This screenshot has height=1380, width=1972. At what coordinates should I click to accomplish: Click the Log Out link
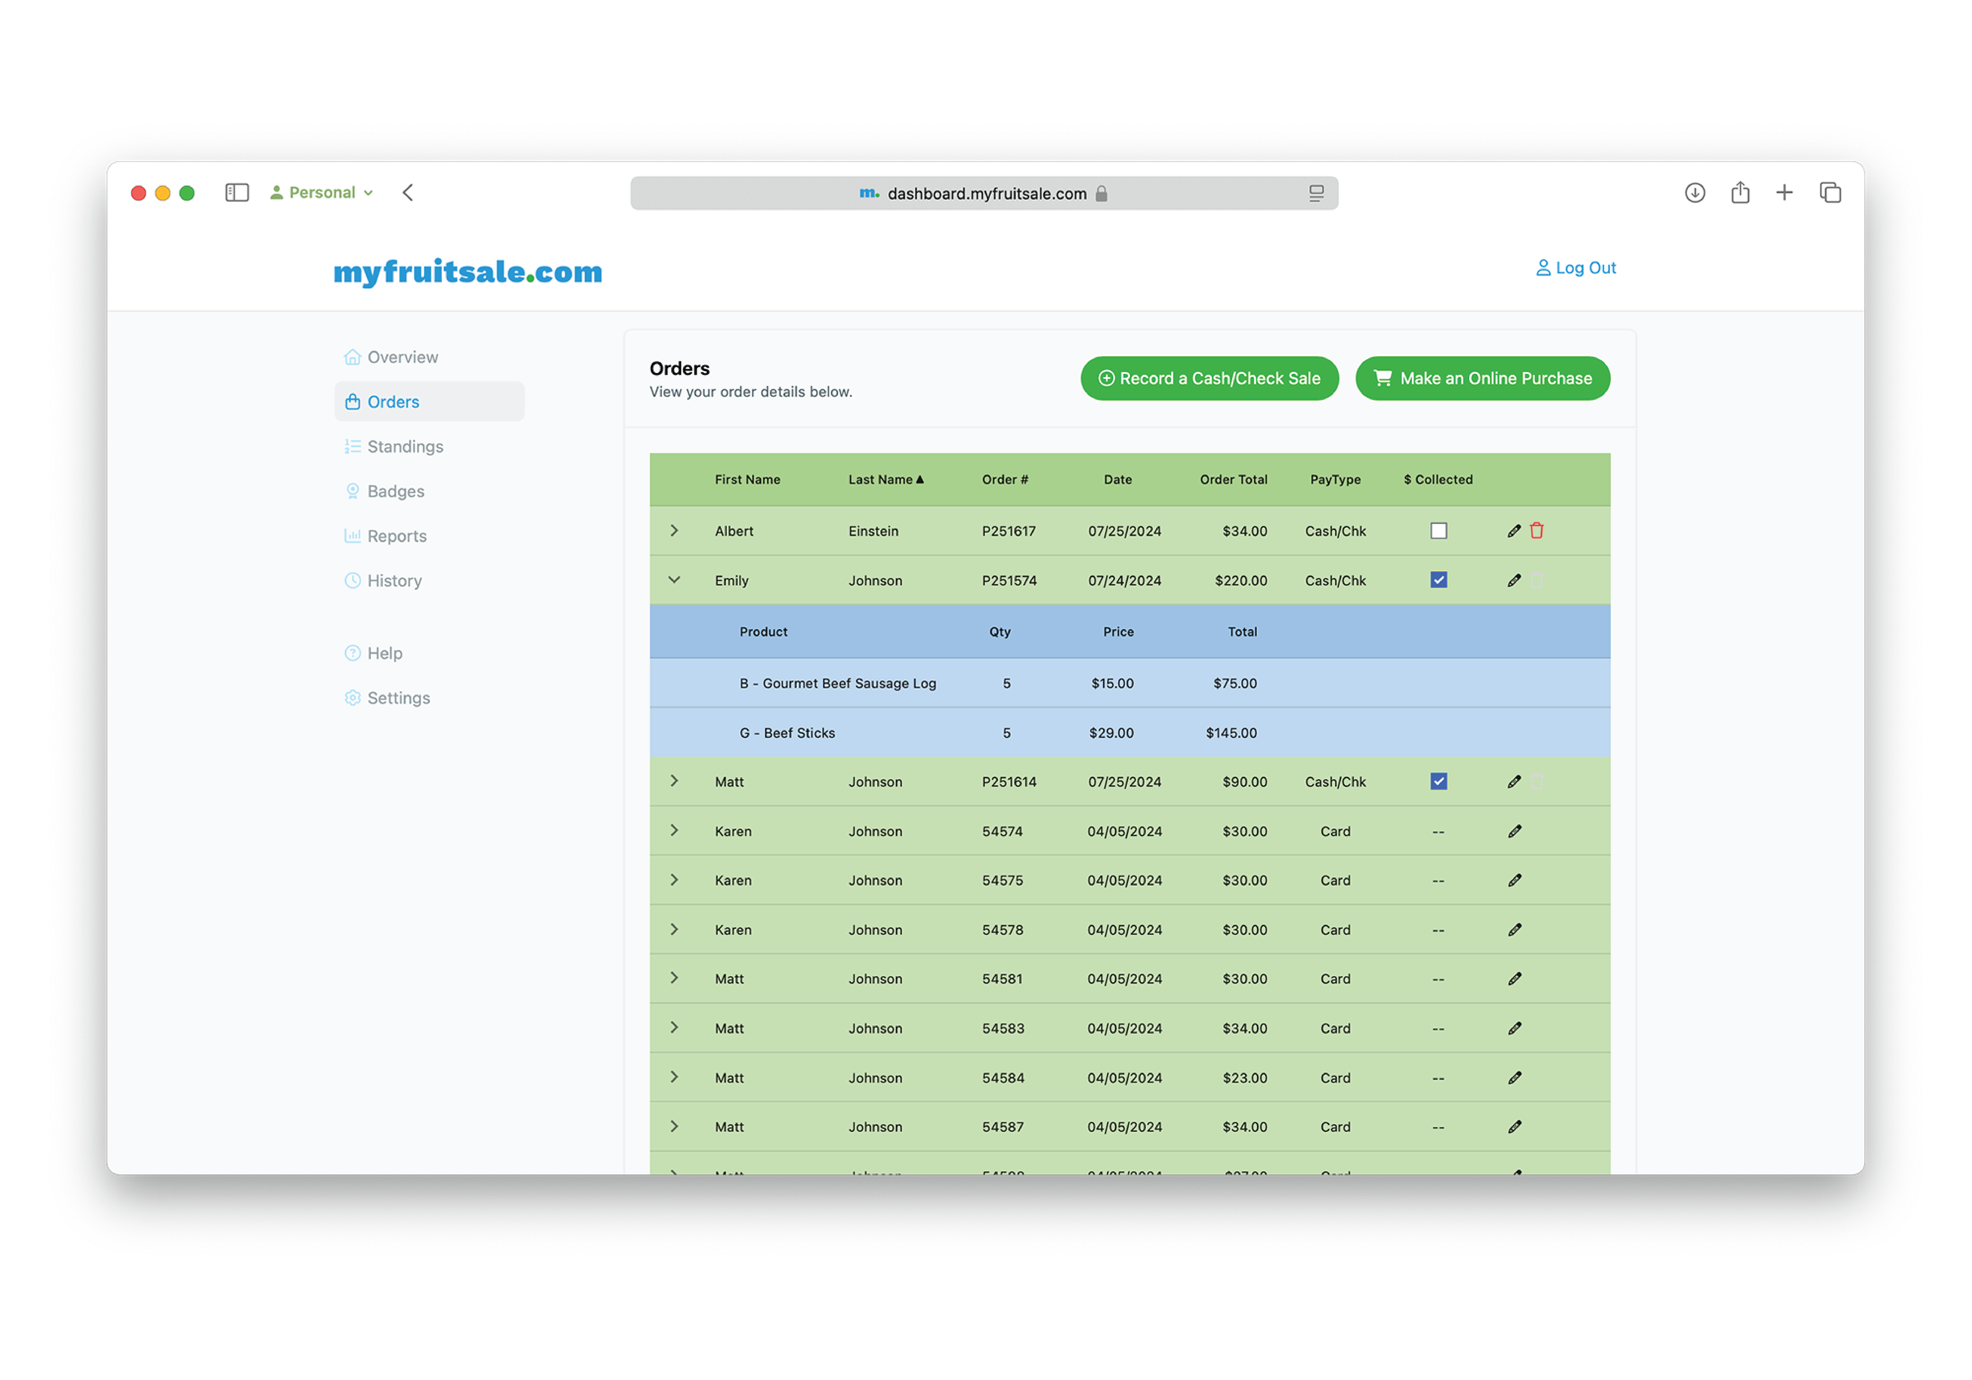(1575, 268)
